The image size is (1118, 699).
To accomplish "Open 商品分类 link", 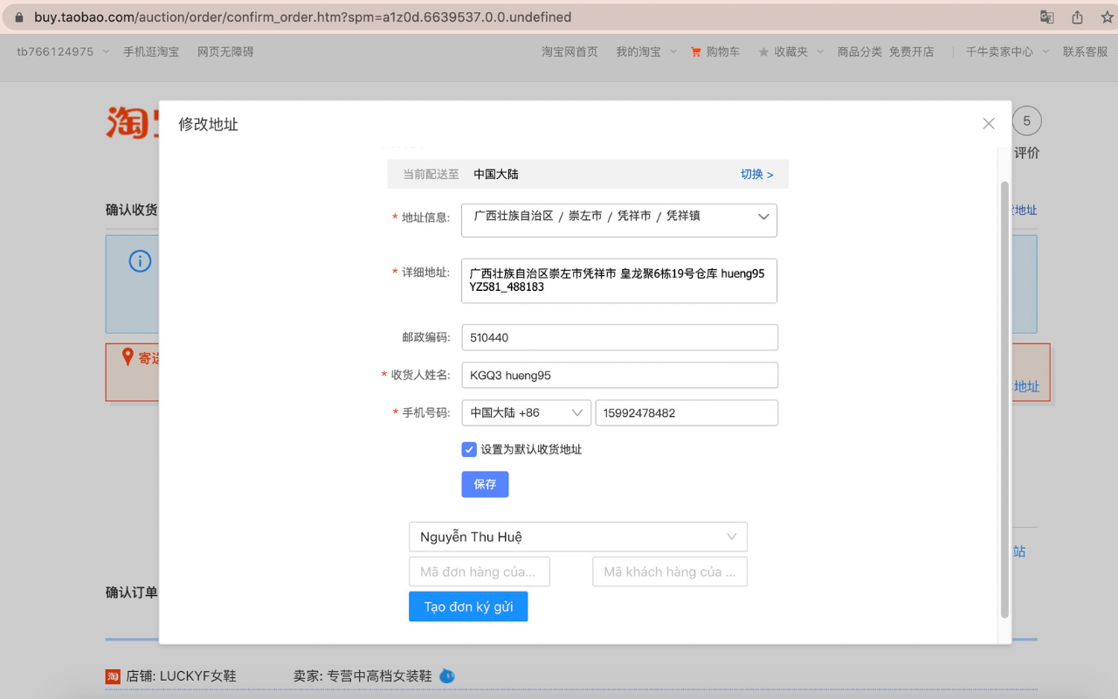I will (859, 52).
